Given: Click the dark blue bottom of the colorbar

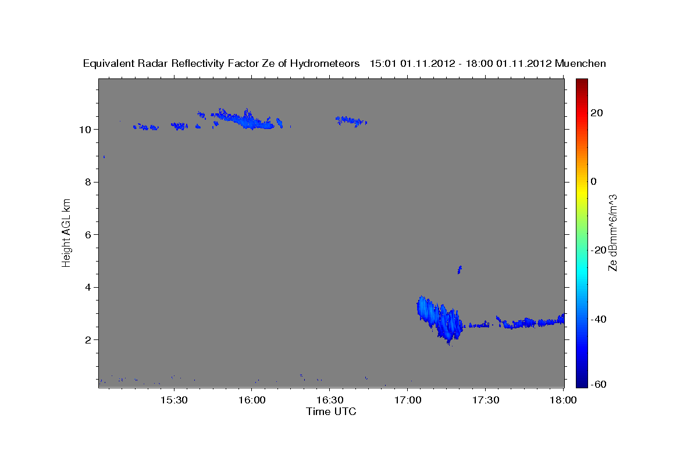Looking at the screenshot, I should pos(582,382).
